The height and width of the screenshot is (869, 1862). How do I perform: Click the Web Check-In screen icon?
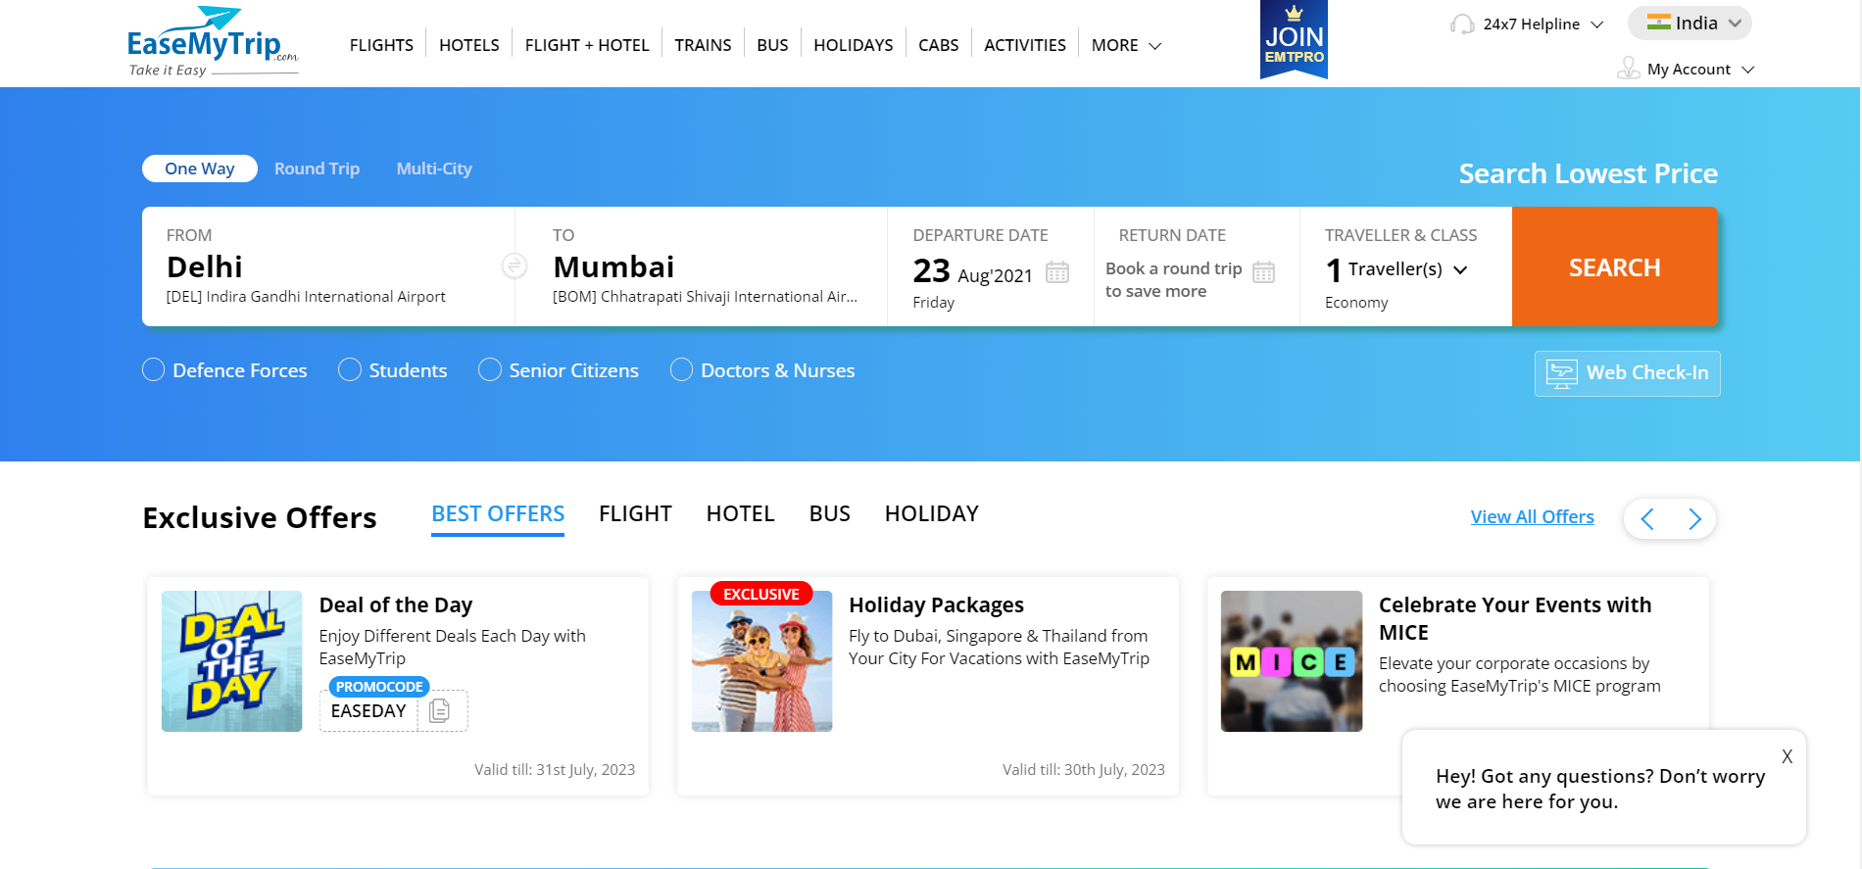(x=1562, y=373)
